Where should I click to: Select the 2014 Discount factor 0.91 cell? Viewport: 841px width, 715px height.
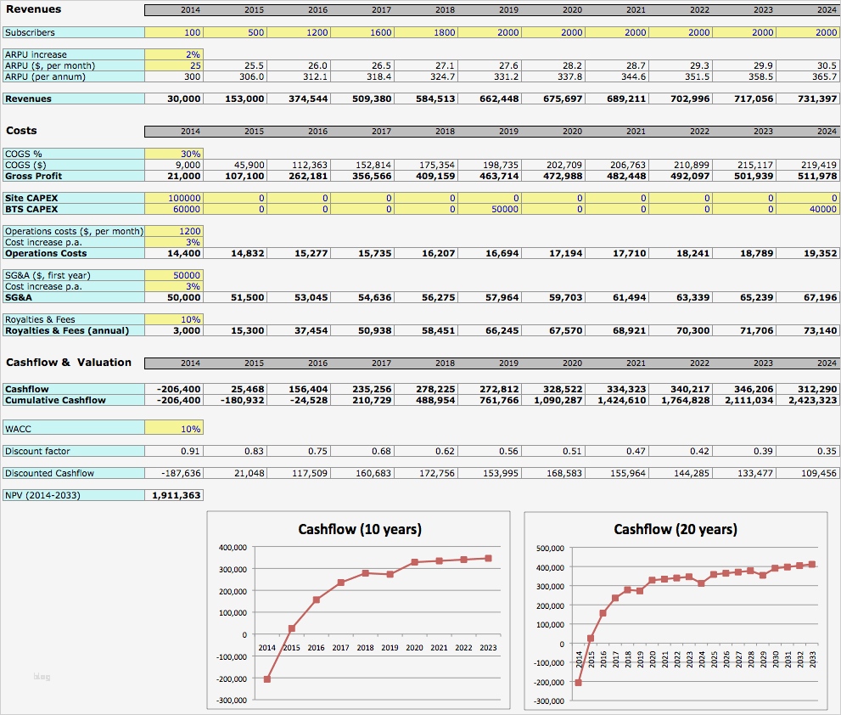point(174,451)
